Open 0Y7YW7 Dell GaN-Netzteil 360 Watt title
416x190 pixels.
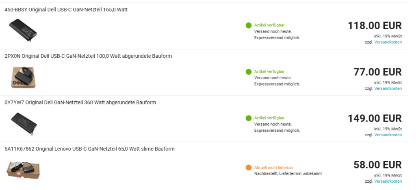click(x=80, y=102)
